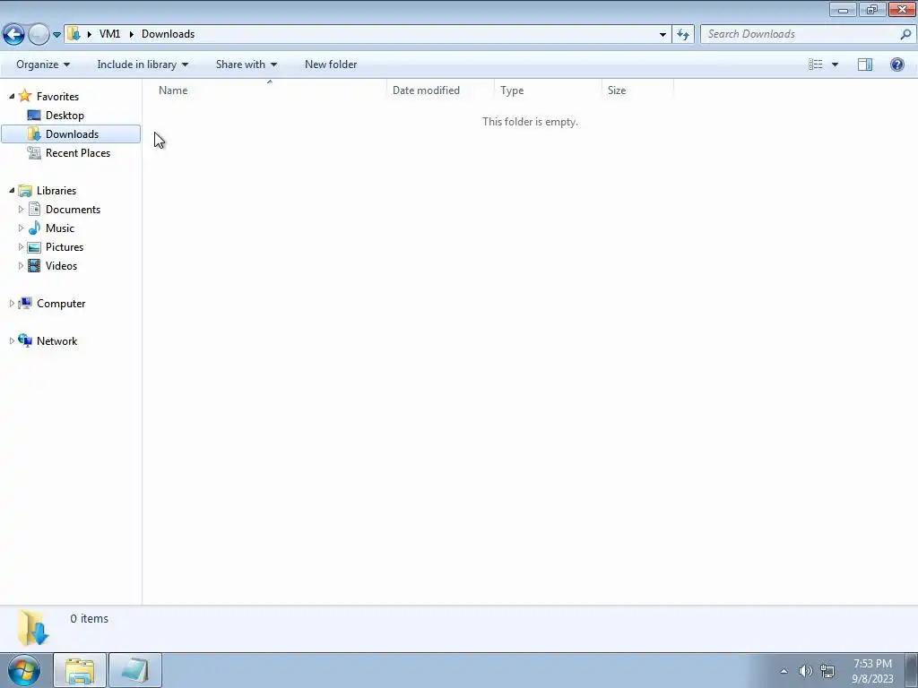The image size is (918, 688).
Task: Click the Music note icon
Action: click(x=34, y=228)
